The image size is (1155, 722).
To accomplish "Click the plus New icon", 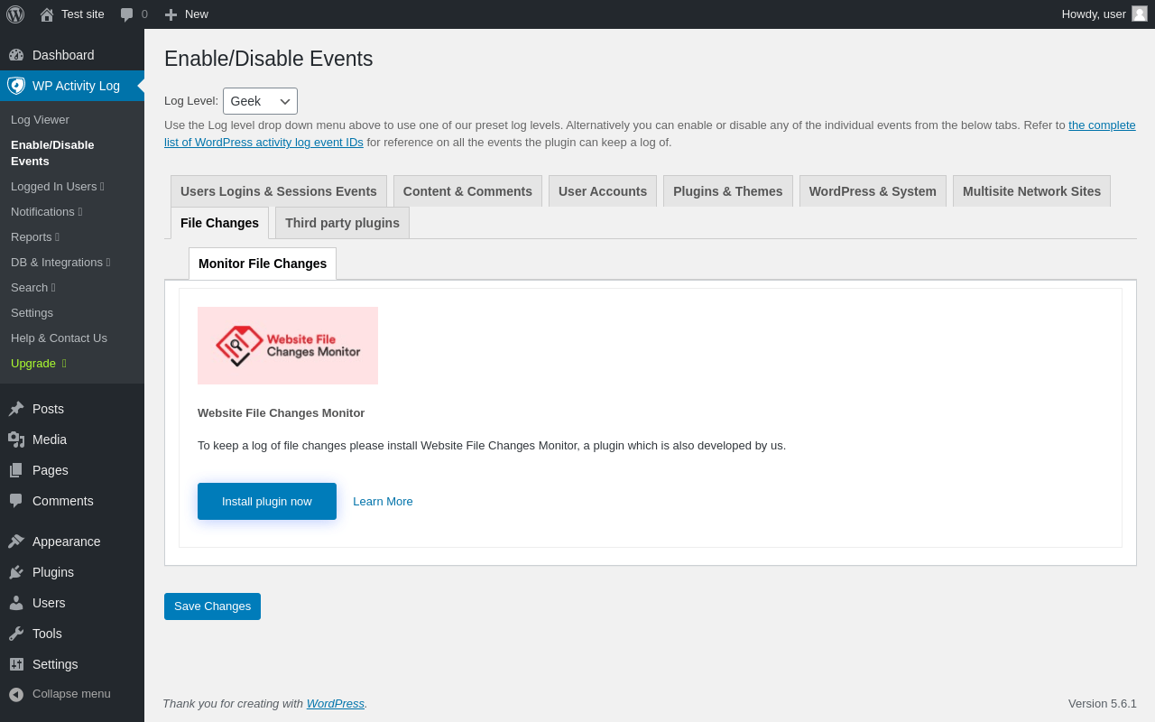I will coord(171,14).
